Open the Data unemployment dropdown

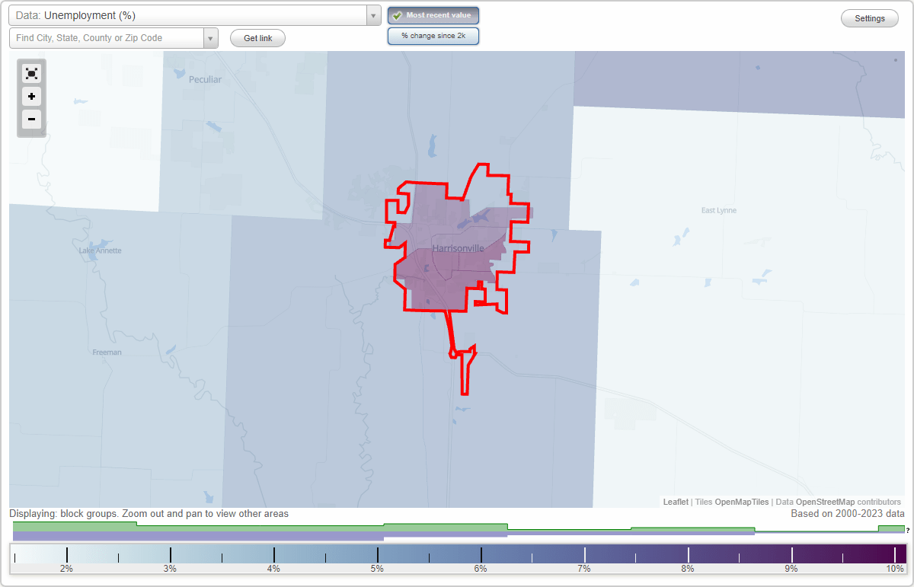190,14
